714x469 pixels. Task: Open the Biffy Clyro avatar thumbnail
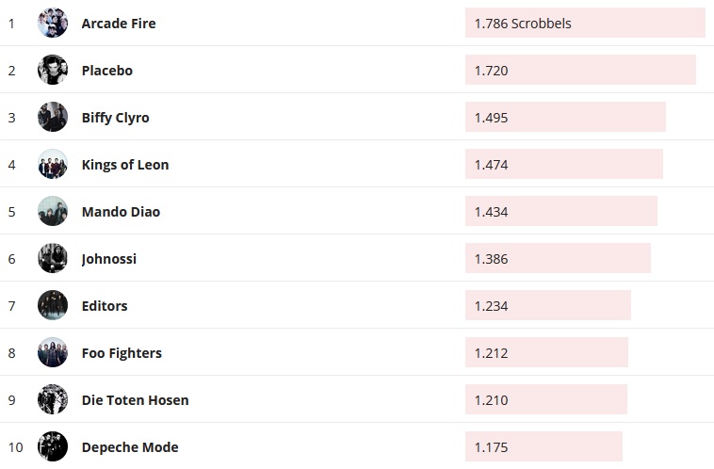53,117
